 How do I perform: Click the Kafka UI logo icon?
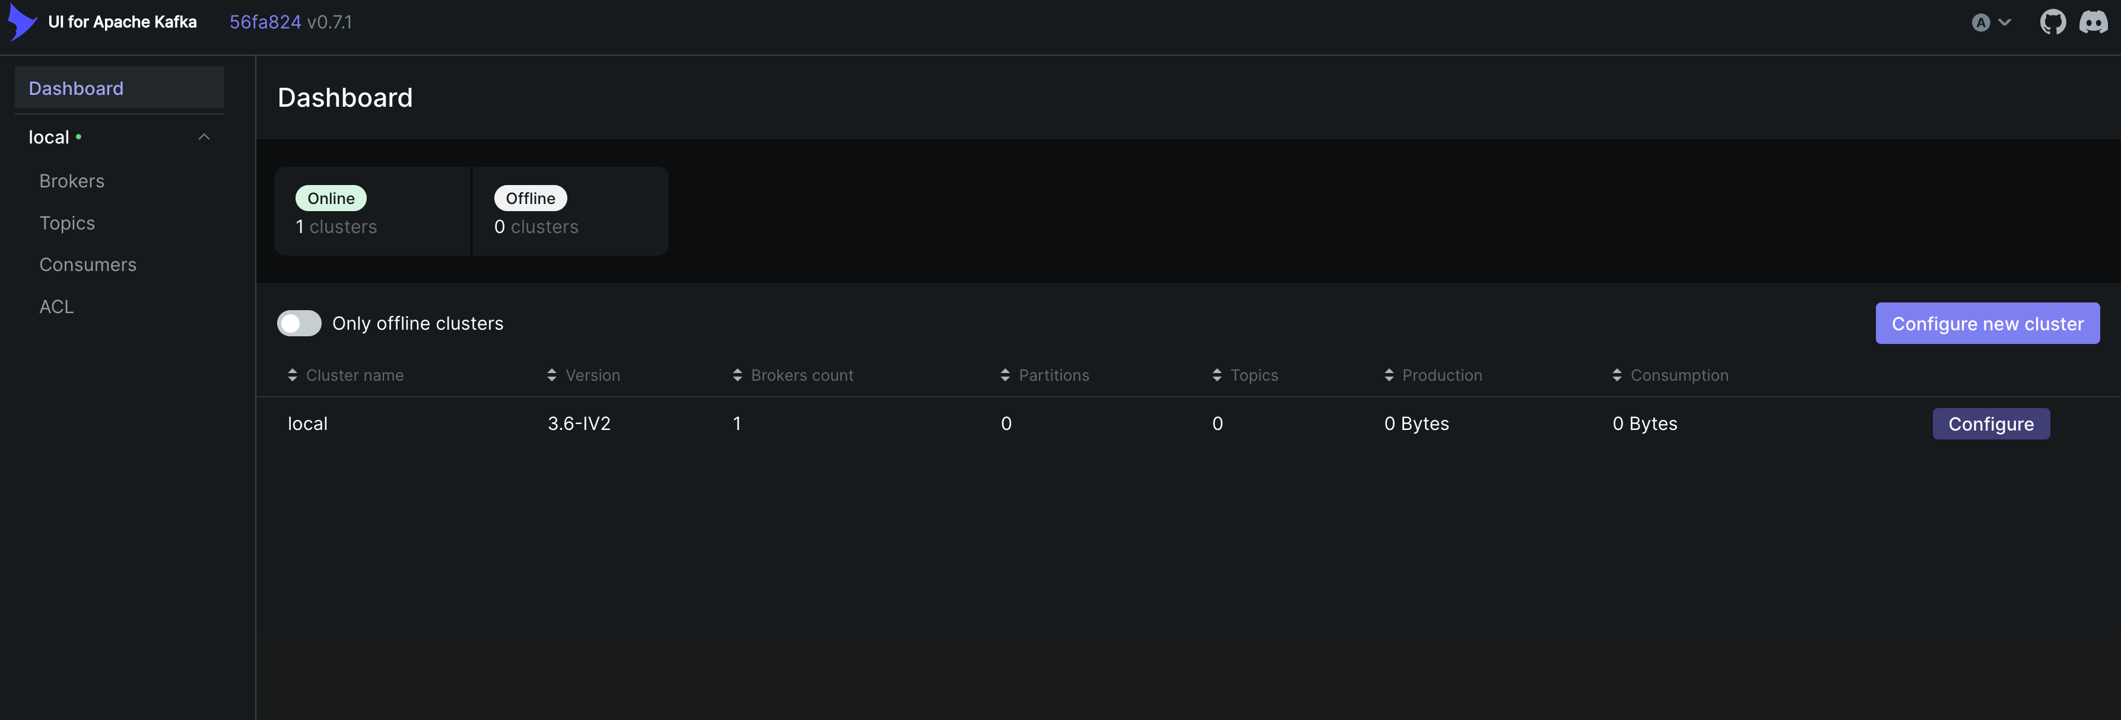pos(22,22)
